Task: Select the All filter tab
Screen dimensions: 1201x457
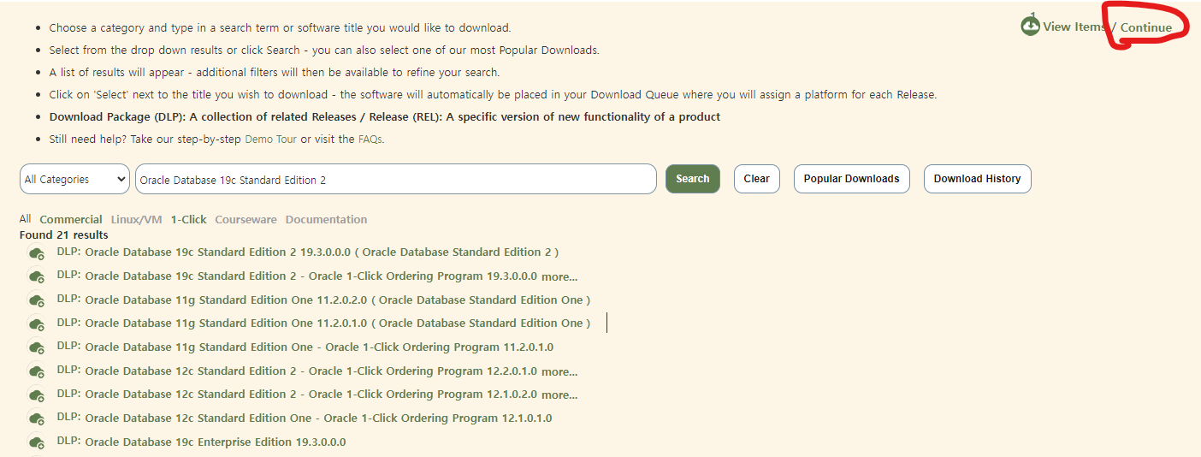Action: tap(25, 219)
